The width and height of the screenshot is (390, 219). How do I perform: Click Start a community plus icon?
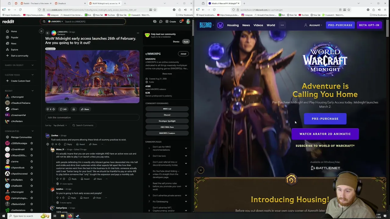pos(7,56)
